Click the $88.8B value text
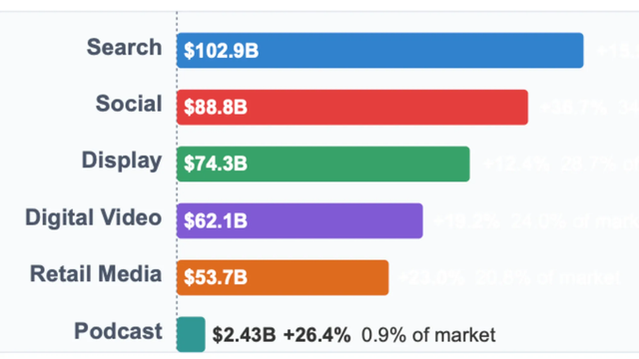The width and height of the screenshot is (639, 359). [x=216, y=108]
